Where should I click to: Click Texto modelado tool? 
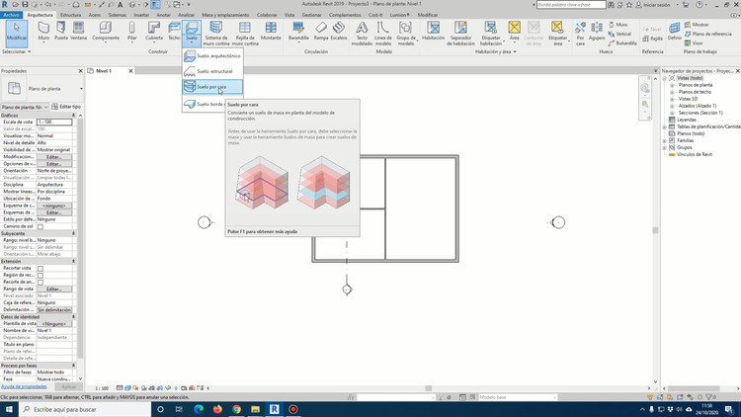(x=362, y=33)
